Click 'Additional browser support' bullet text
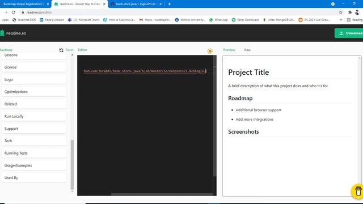This screenshot has height=204, width=363. 259,110
